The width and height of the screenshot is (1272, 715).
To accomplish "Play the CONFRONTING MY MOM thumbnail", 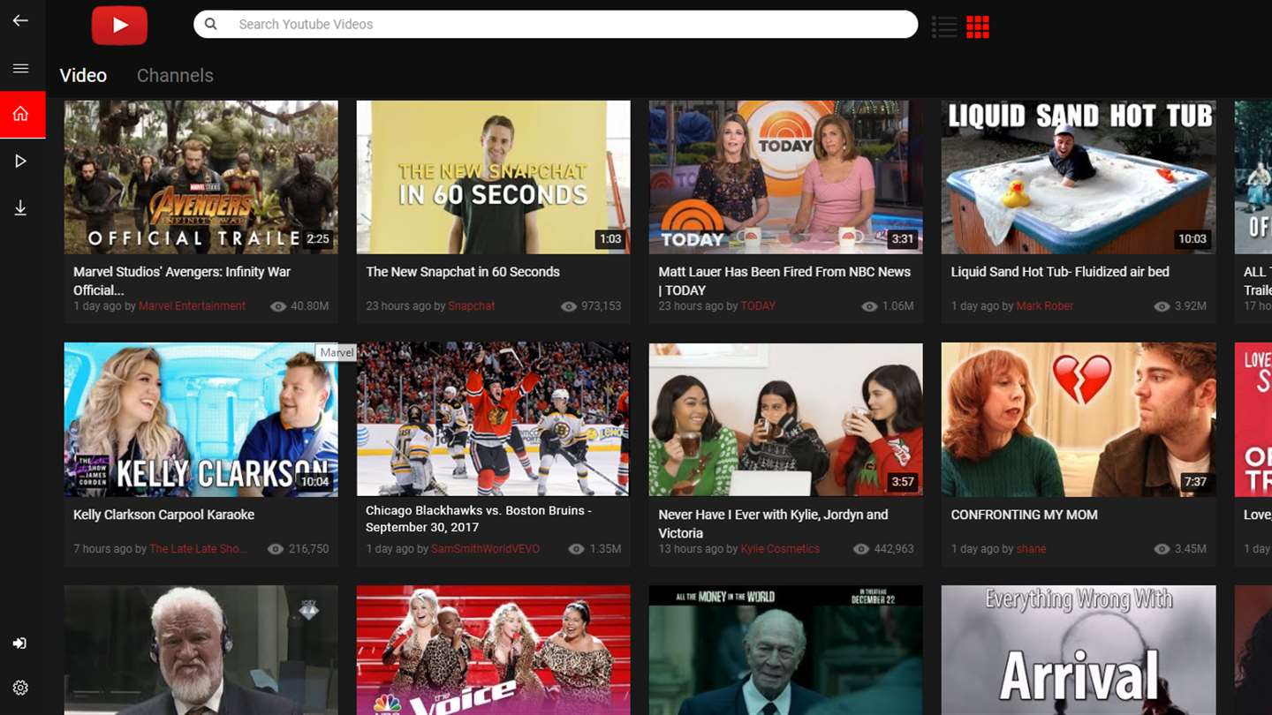I will 1078,419.
